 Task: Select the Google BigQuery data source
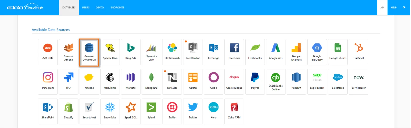pos(317,52)
